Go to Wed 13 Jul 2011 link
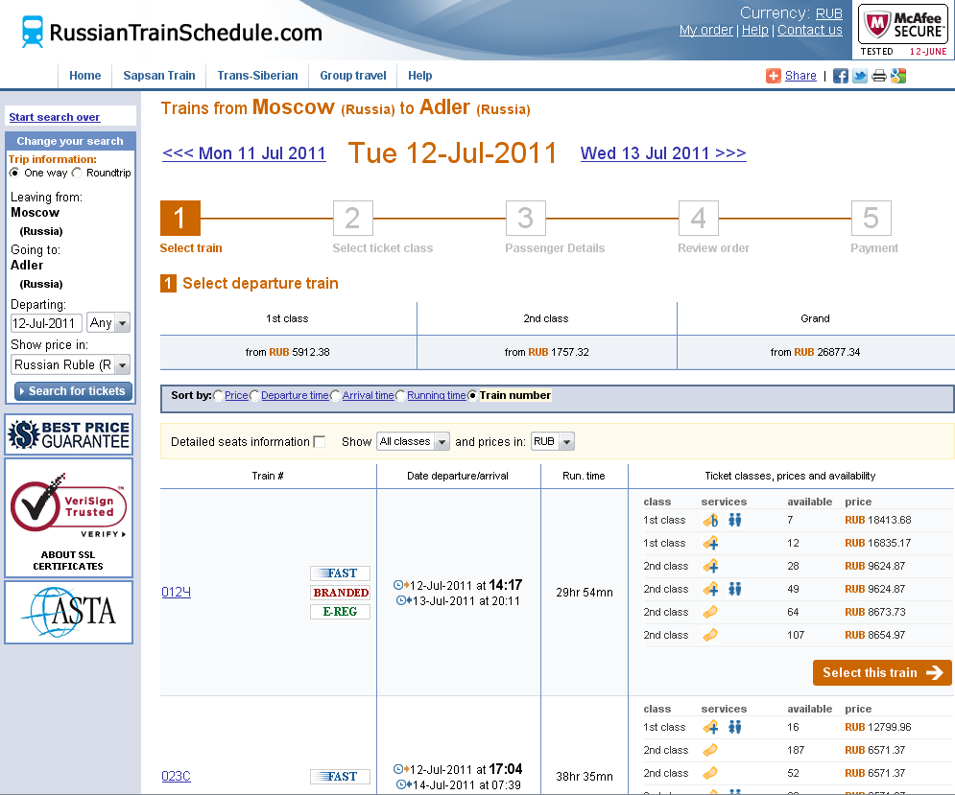This screenshot has height=795, width=955. coord(662,153)
